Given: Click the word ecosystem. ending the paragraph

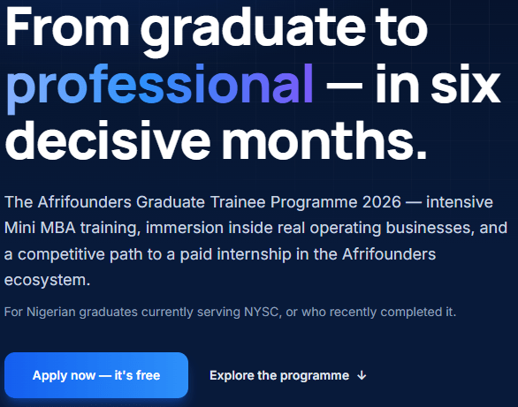Looking at the screenshot, I should [47, 280].
